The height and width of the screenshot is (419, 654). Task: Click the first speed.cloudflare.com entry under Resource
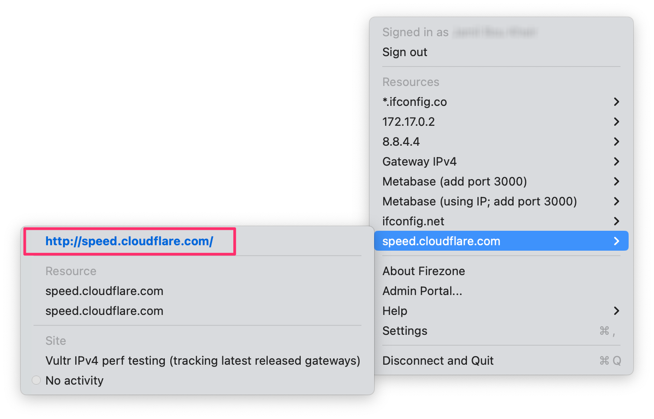[x=104, y=291]
